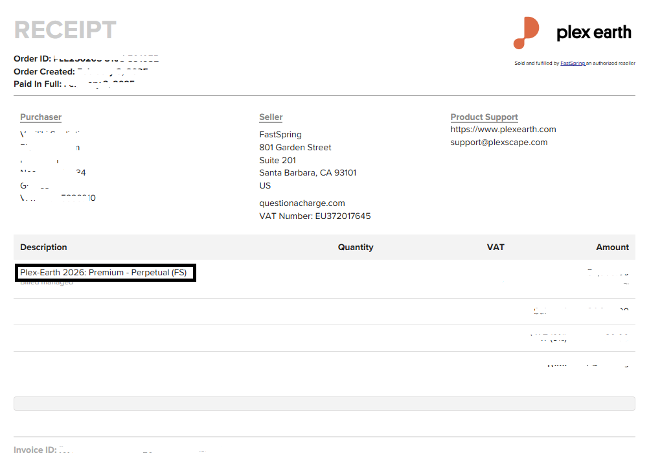Click the "Order Created:" label
Viewport: 649px width, 469px height.
[44, 72]
